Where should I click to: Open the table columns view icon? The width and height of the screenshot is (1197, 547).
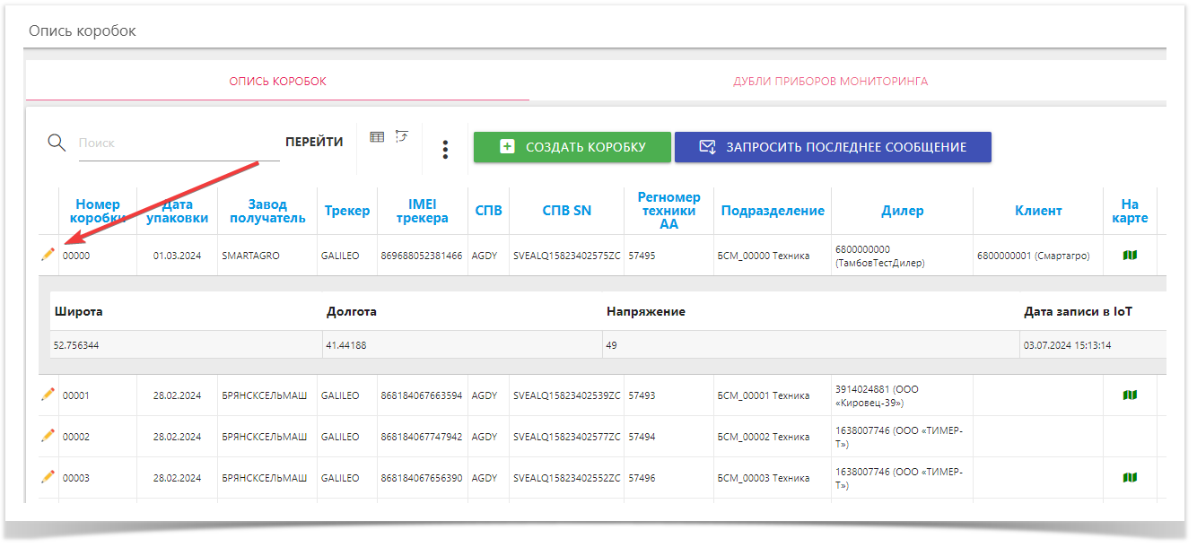point(377,137)
